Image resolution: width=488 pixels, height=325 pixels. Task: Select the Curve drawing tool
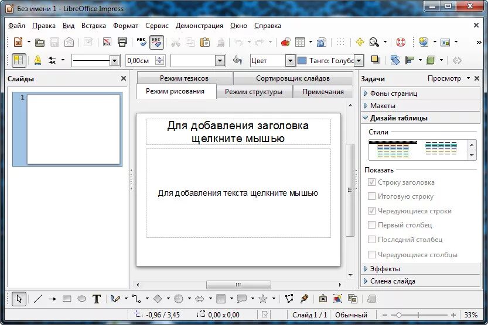click(115, 299)
